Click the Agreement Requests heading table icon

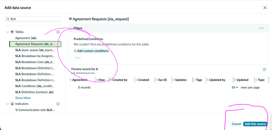coord(70,19)
